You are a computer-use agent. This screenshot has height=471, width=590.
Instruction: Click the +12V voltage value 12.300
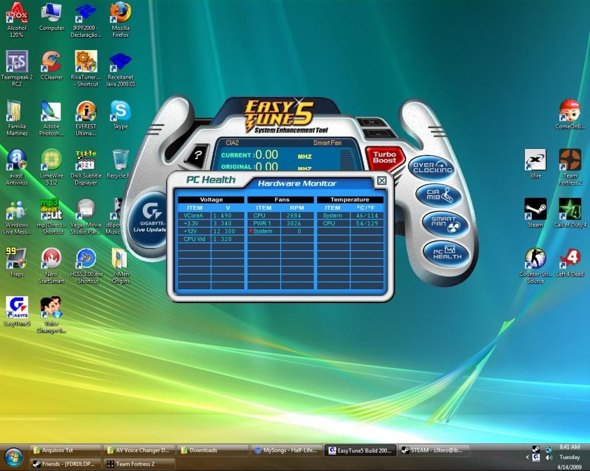(x=224, y=231)
